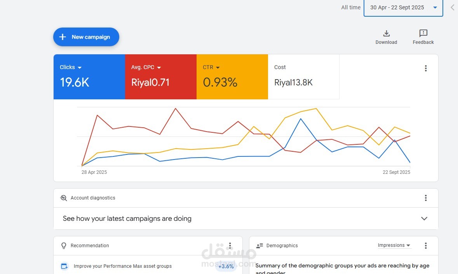Open the date range dropdown
458x274 pixels.
(403, 8)
